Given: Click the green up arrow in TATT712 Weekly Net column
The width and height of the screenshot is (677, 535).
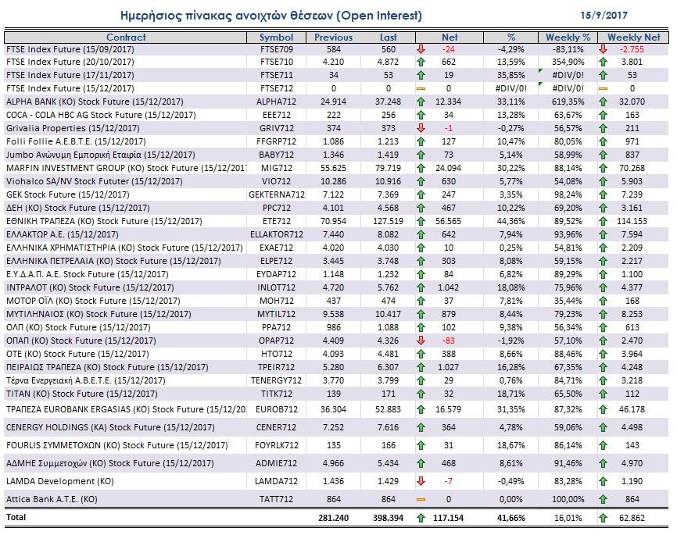Looking at the screenshot, I should pos(604,499).
